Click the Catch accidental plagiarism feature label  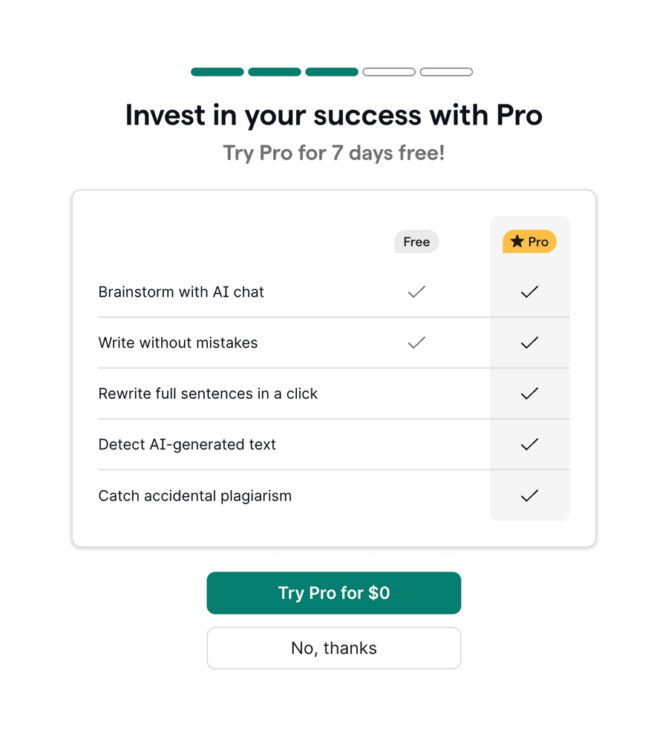[194, 495]
